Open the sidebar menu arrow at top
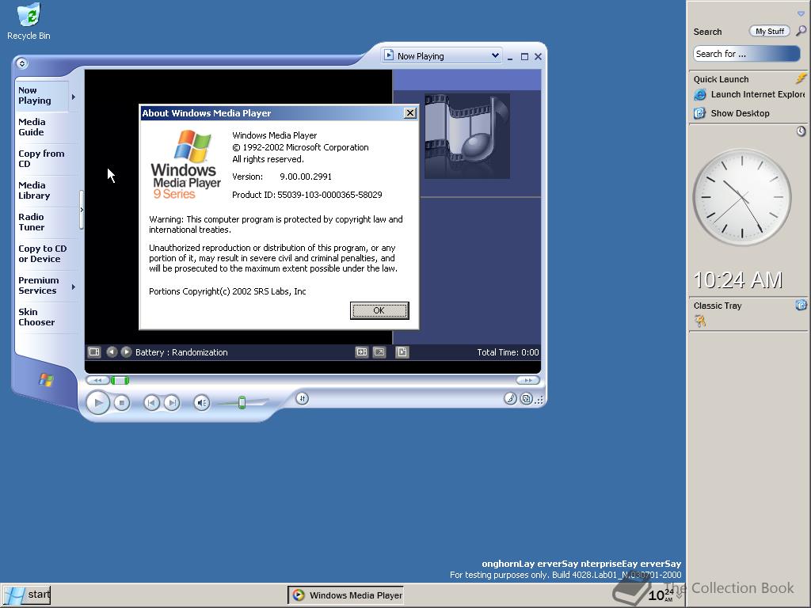 (x=801, y=14)
